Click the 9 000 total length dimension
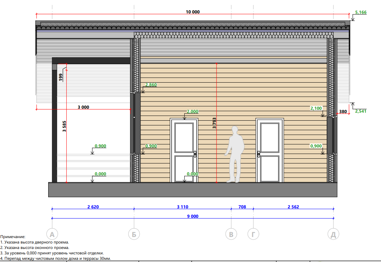Image resolution: width=381 pixels, height=262 pixels. (193, 216)
